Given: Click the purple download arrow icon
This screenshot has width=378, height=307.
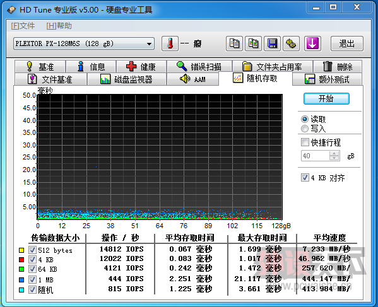Looking at the screenshot, I should pos(312,43).
